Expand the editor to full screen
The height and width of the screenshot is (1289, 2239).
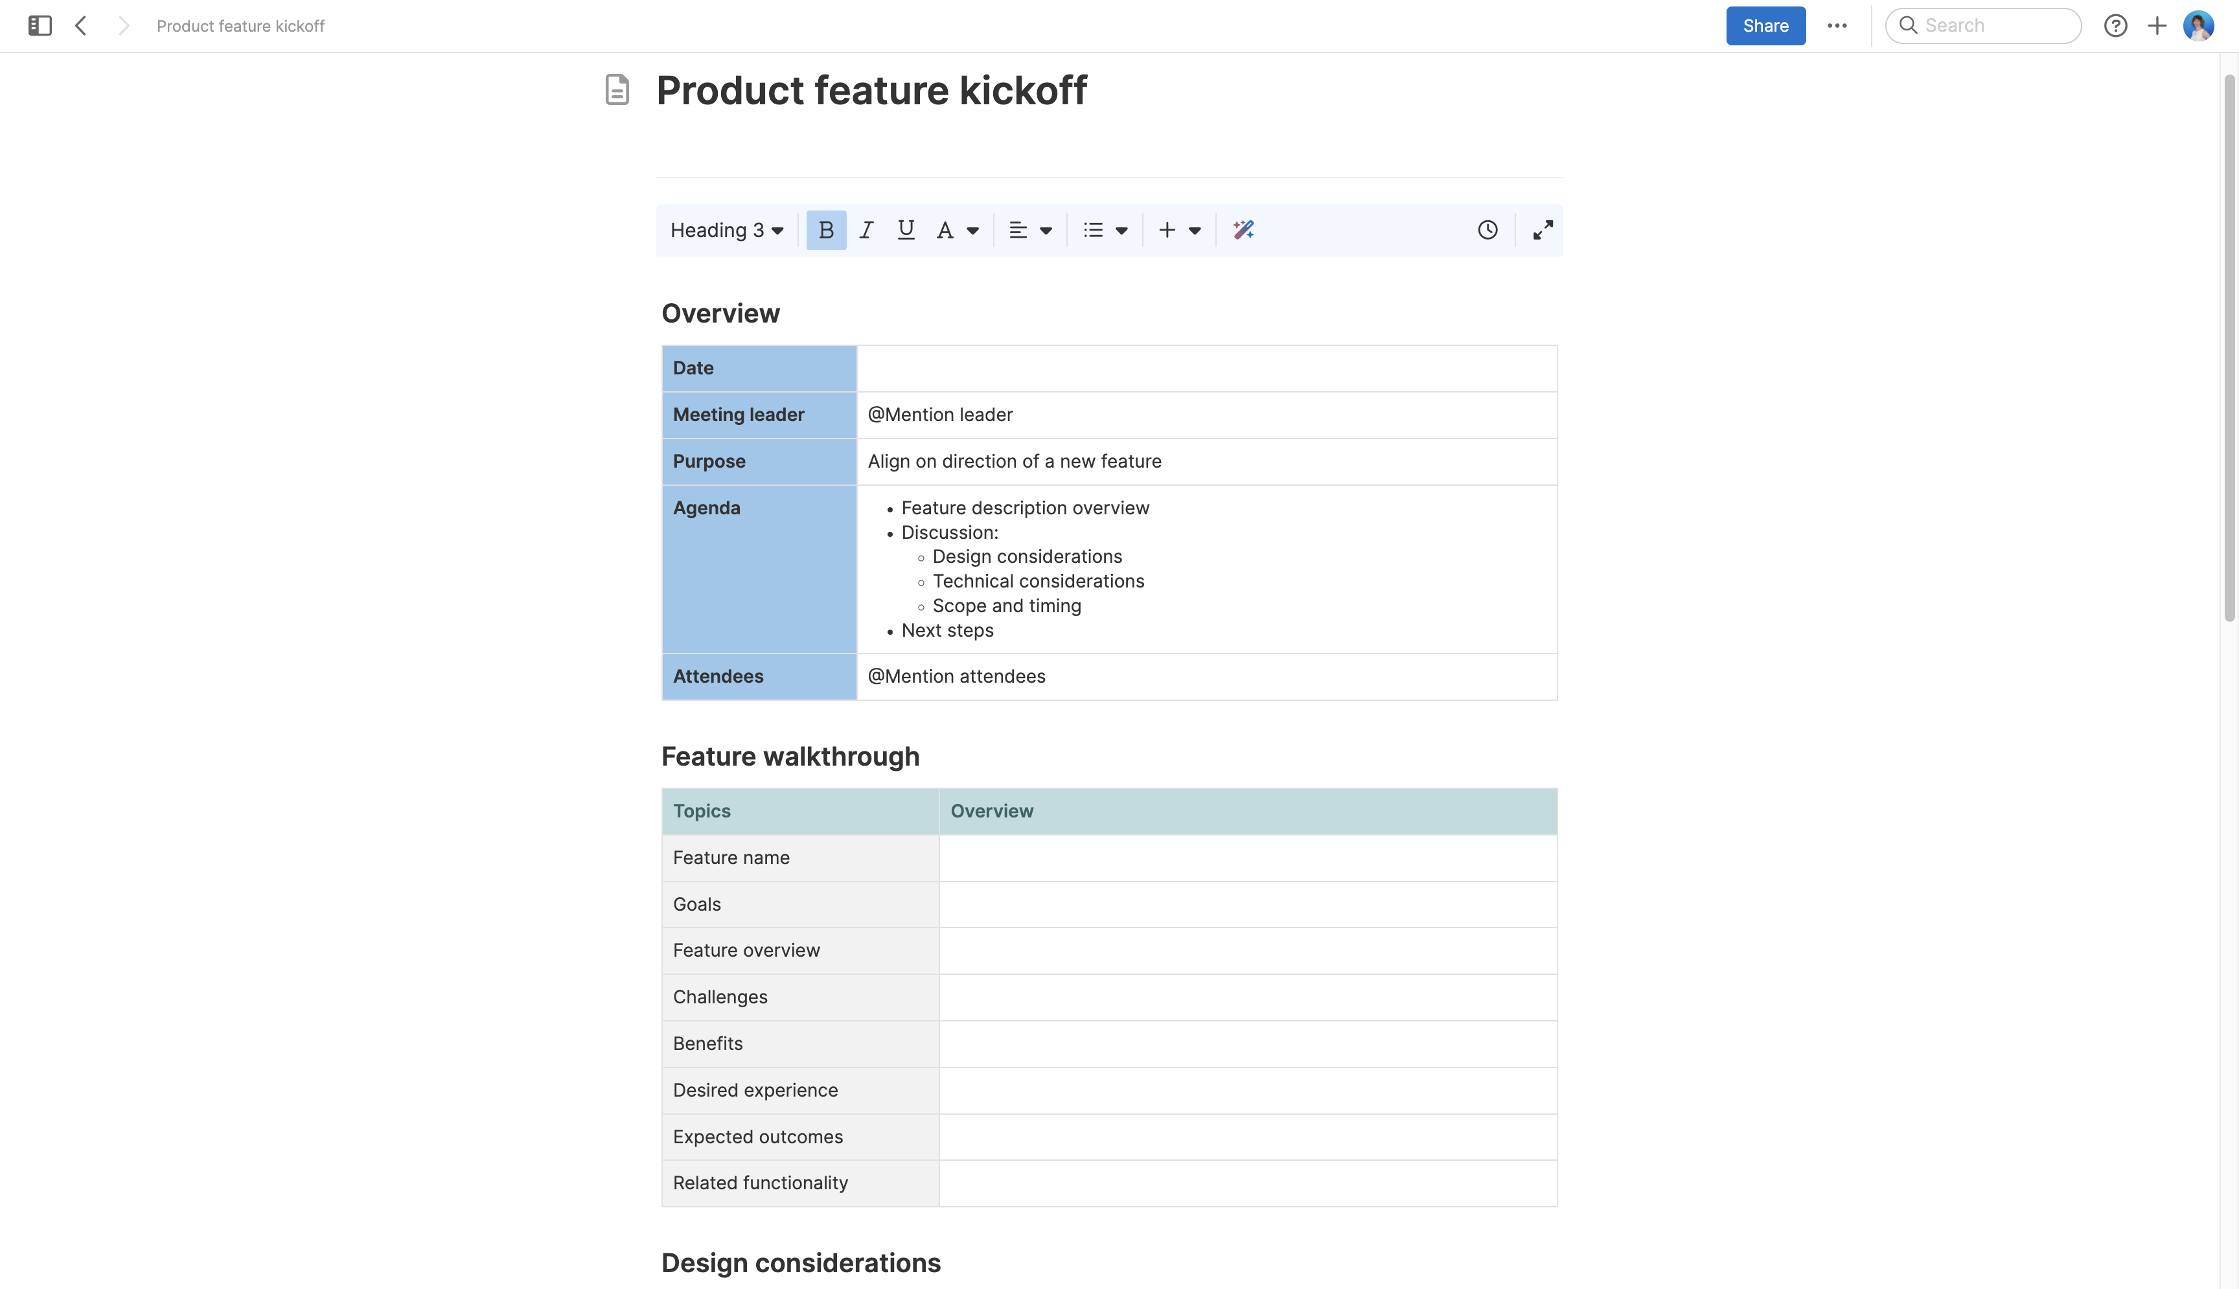point(1543,229)
